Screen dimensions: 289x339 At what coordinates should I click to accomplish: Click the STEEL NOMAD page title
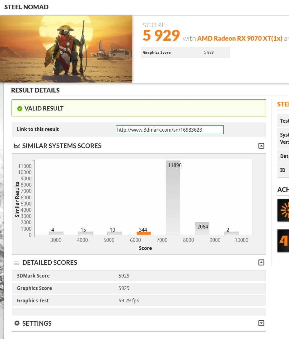(x=26, y=7)
